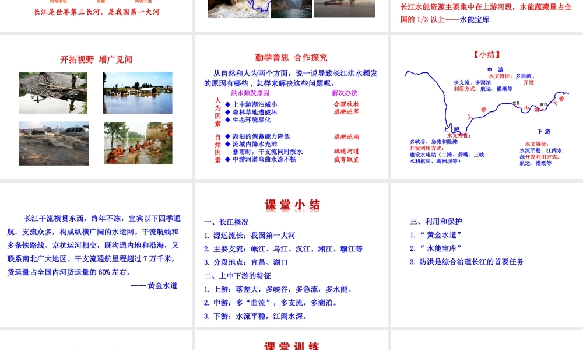Viewport: 583px width, 350px height.
Task: Click the 宜昌 point on the river map
Action: [516, 107]
